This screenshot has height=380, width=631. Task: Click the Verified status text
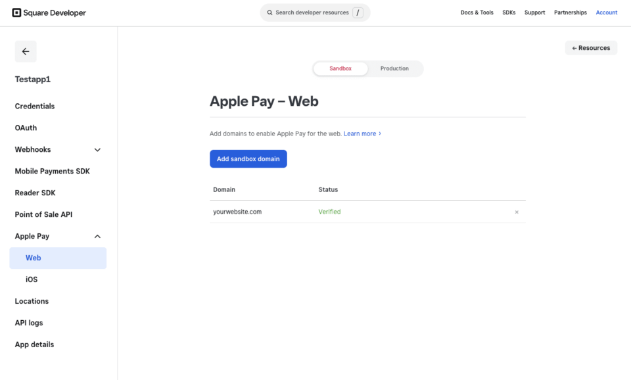[329, 212]
